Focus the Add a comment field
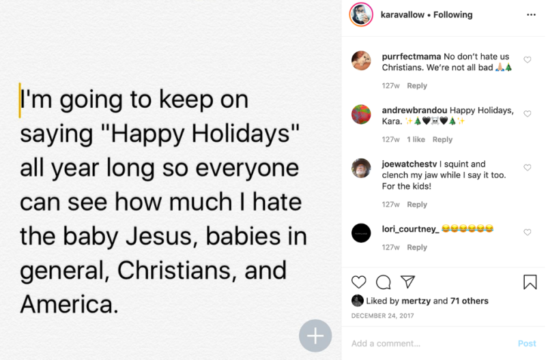The image size is (546, 360). 432,344
